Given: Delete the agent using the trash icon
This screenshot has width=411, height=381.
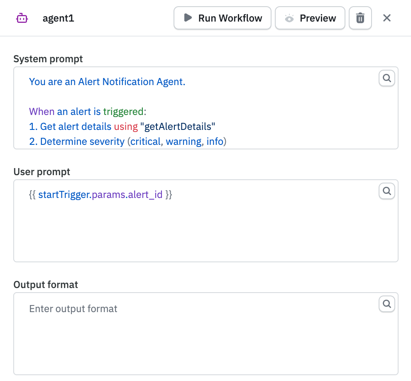Looking at the screenshot, I should (x=360, y=18).
